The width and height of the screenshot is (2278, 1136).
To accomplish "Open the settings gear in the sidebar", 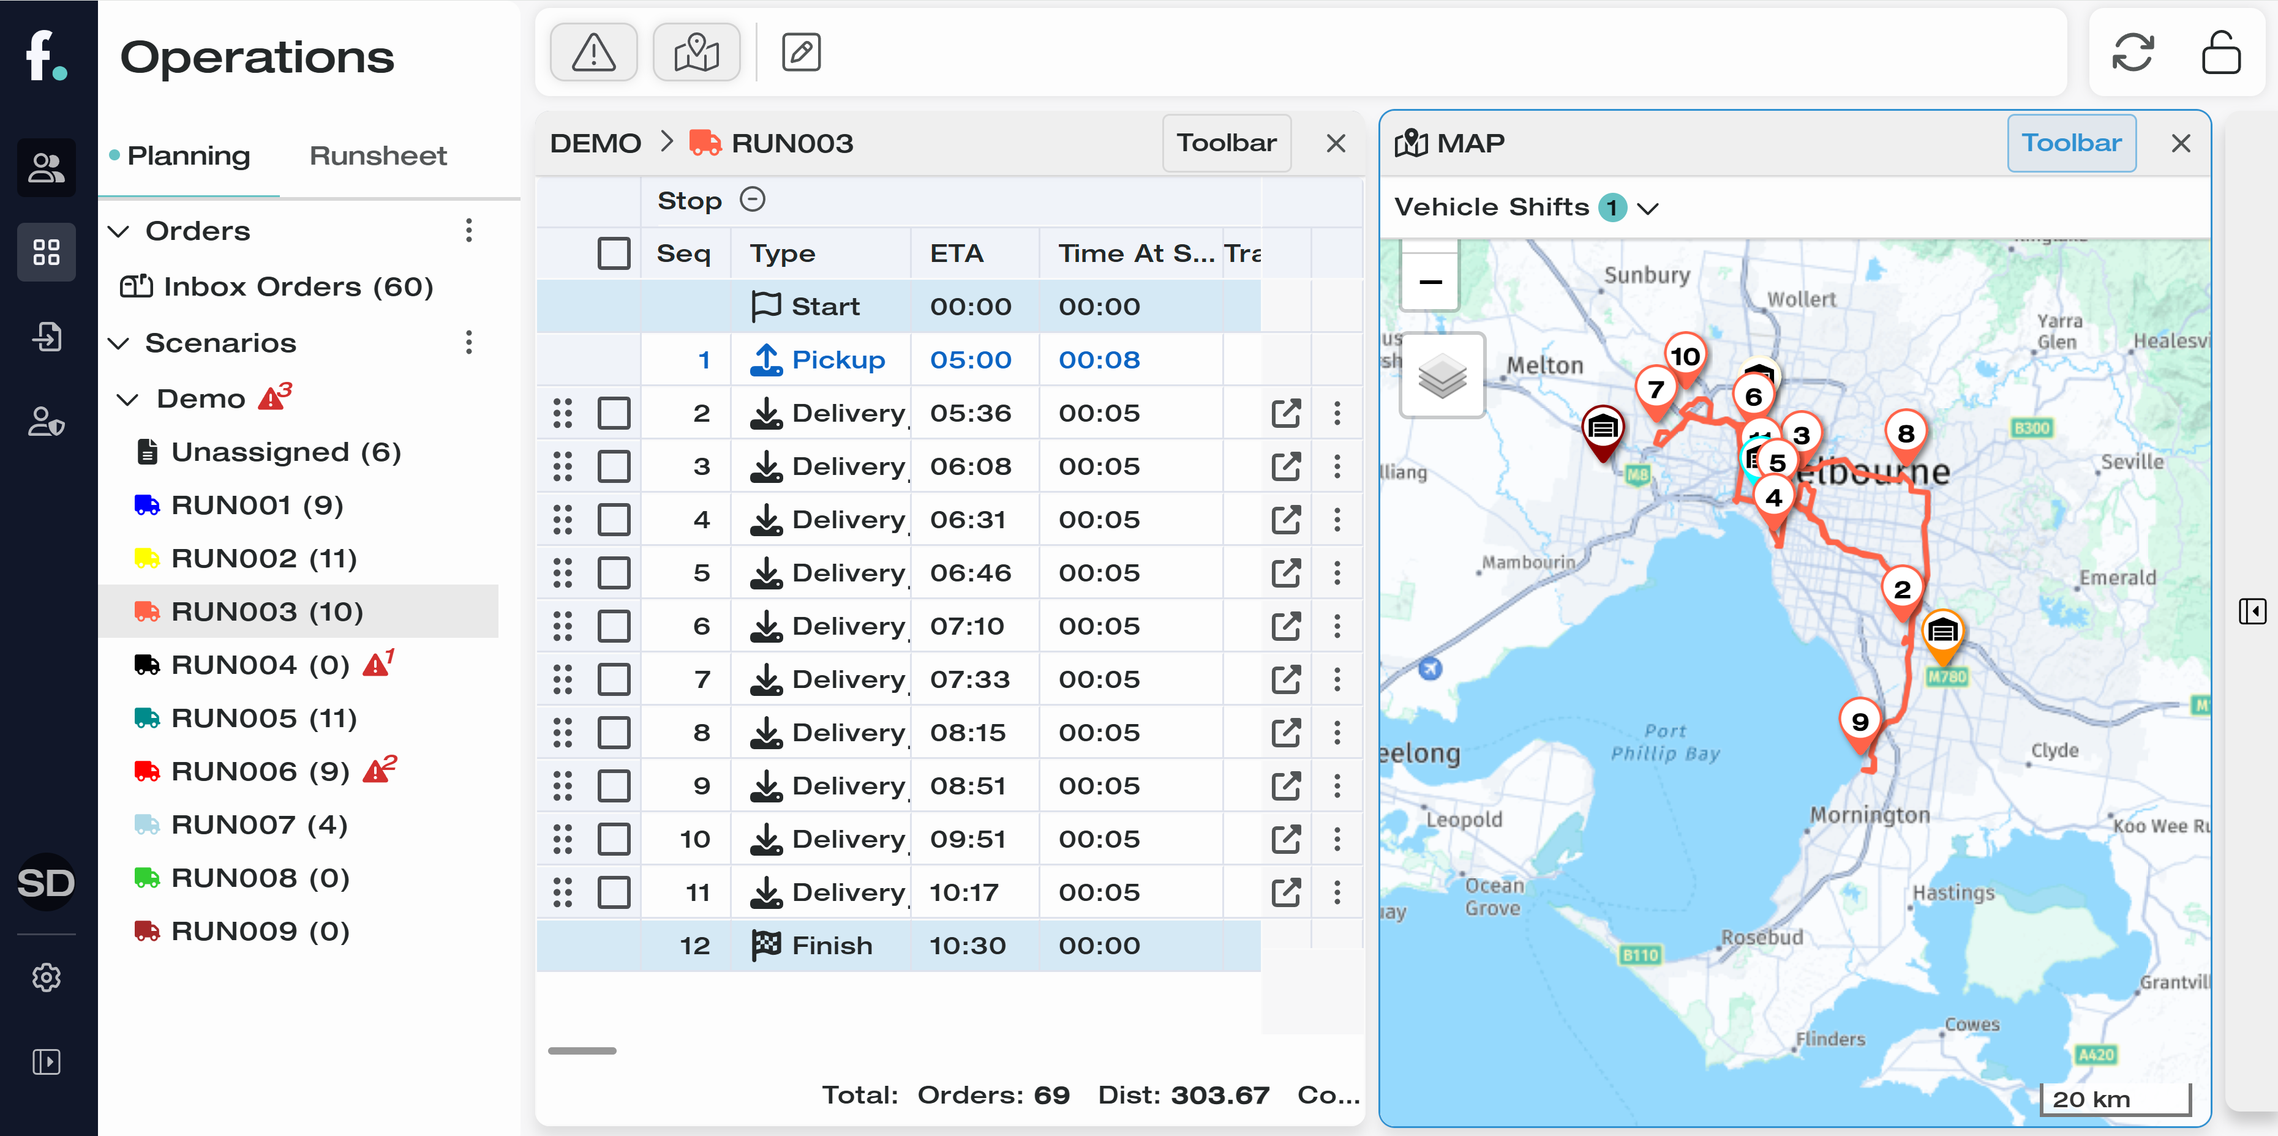I will point(46,977).
